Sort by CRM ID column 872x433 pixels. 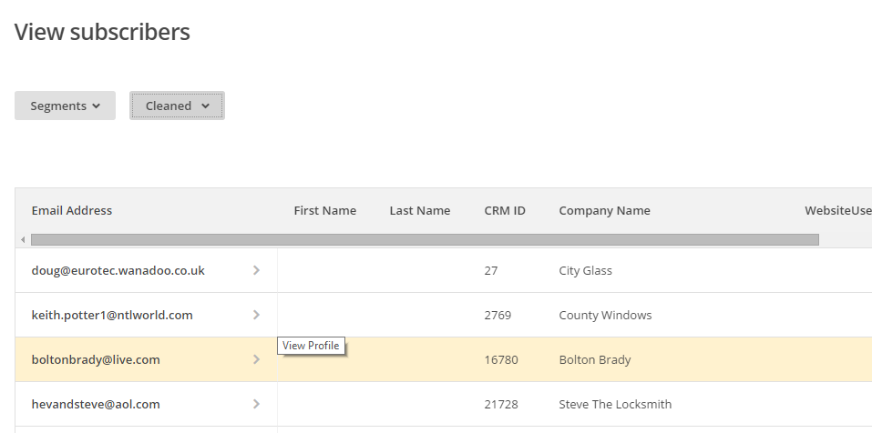tap(505, 210)
